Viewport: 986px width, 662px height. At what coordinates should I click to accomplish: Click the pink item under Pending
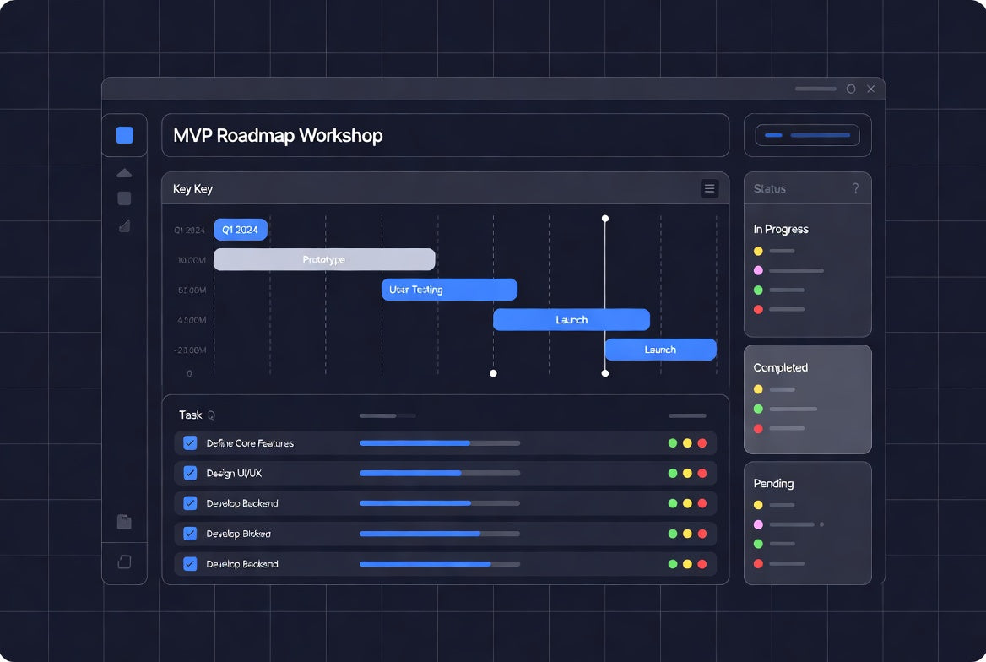coord(788,524)
